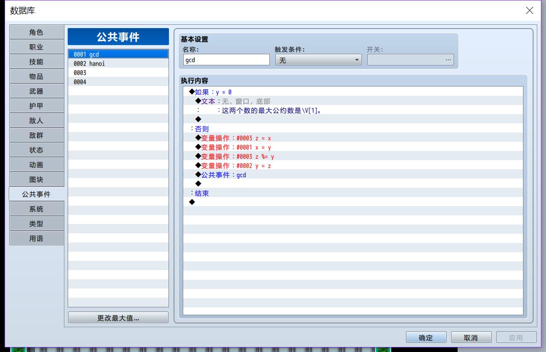Screen dimensions: 546x352
Task: Select the 公共事件：gcd command line
Action: 353,175
